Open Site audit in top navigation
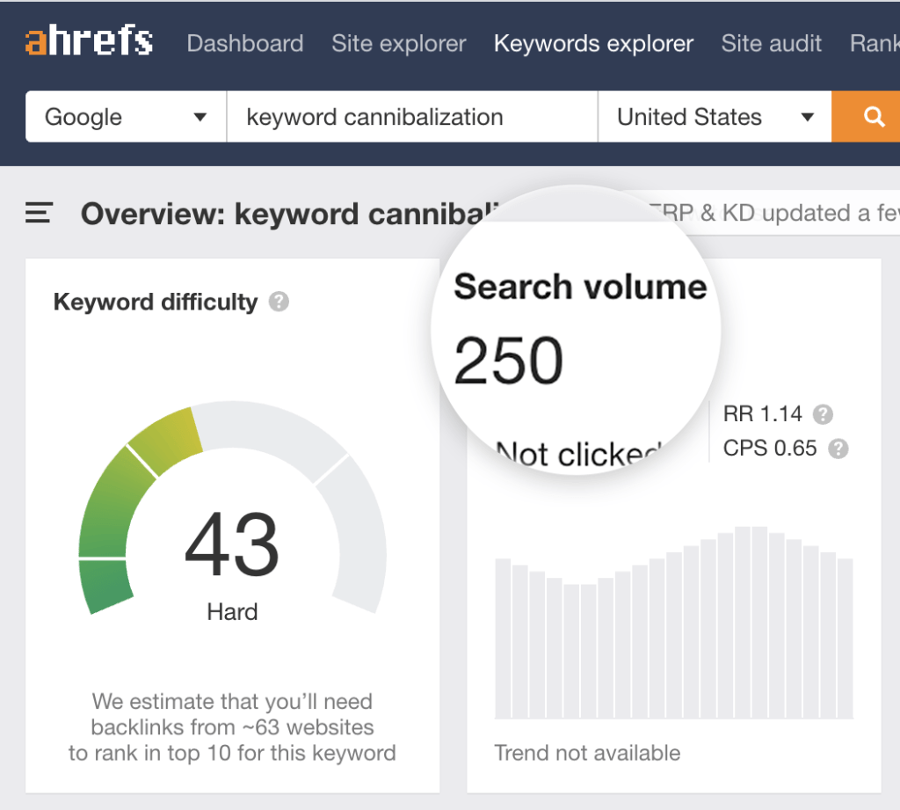The image size is (900, 810). [771, 43]
